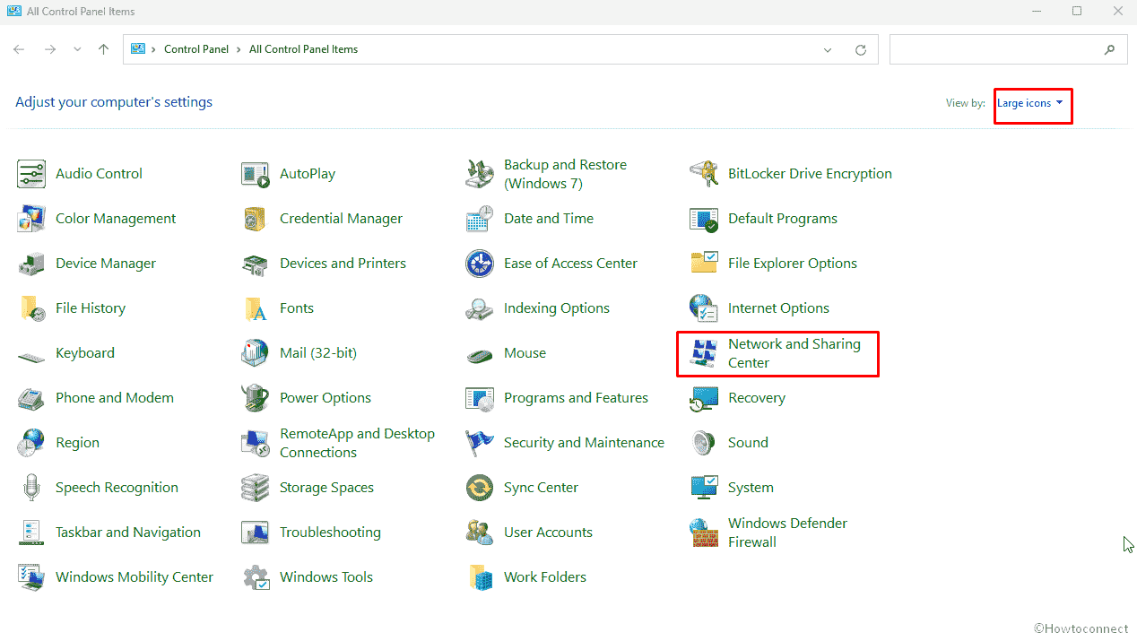Go up one level with Up arrow
Image resolution: width=1137 pixels, height=641 pixels.
104,50
